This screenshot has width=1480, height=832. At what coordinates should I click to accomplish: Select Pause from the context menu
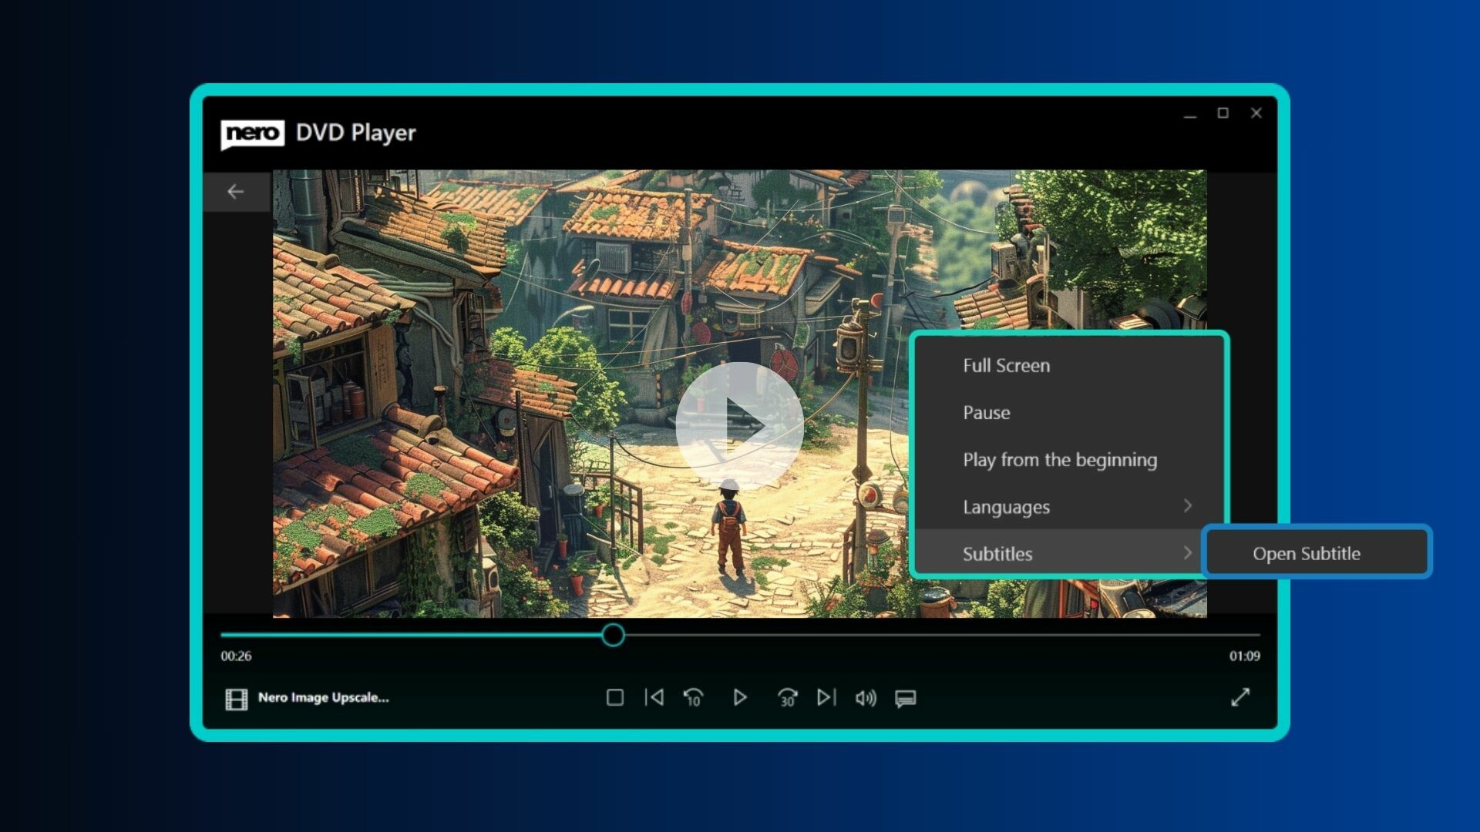(987, 413)
